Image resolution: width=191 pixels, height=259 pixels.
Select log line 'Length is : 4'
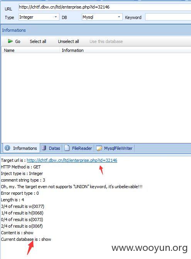pyautogui.click(x=12, y=200)
